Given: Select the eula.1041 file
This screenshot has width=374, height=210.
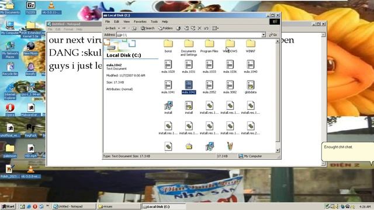Looking at the screenshot, I should tap(168, 87).
